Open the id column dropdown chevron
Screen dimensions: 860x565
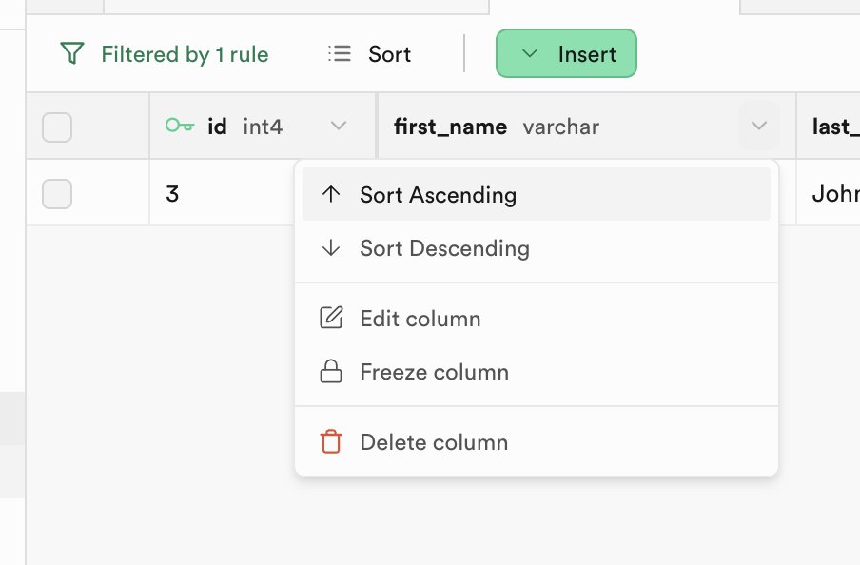[339, 126]
